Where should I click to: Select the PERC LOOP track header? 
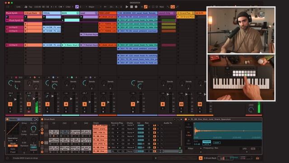coord(107,13)
